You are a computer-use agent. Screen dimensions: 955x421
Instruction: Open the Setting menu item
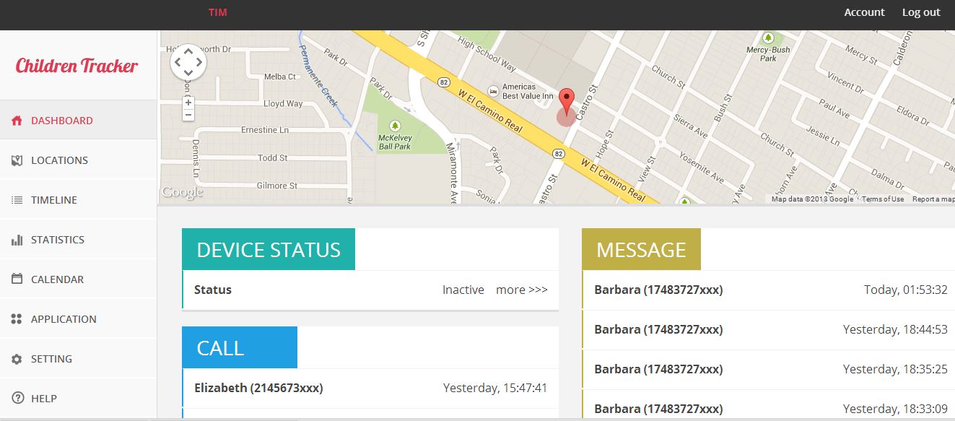pyautogui.click(x=78, y=359)
